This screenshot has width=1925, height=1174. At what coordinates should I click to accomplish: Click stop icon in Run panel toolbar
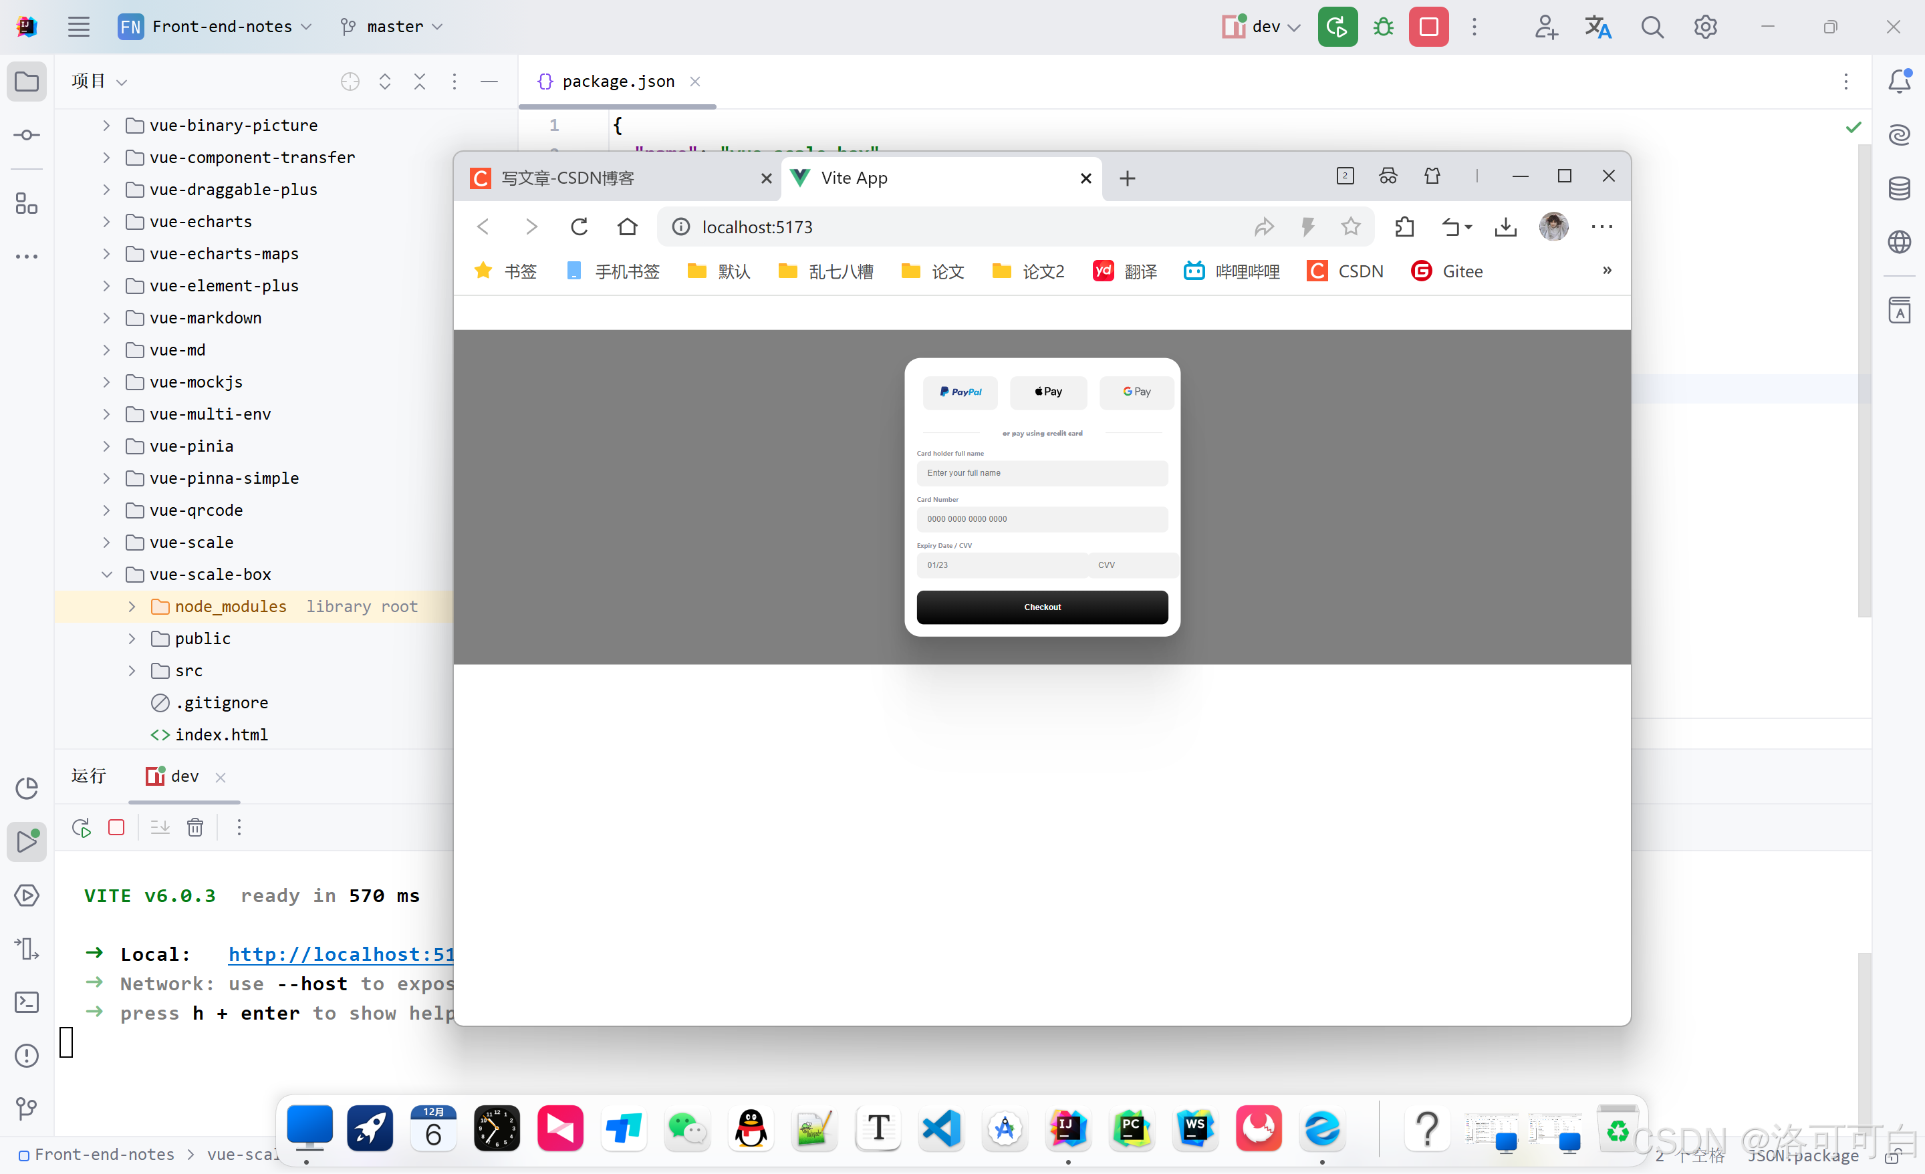click(116, 827)
